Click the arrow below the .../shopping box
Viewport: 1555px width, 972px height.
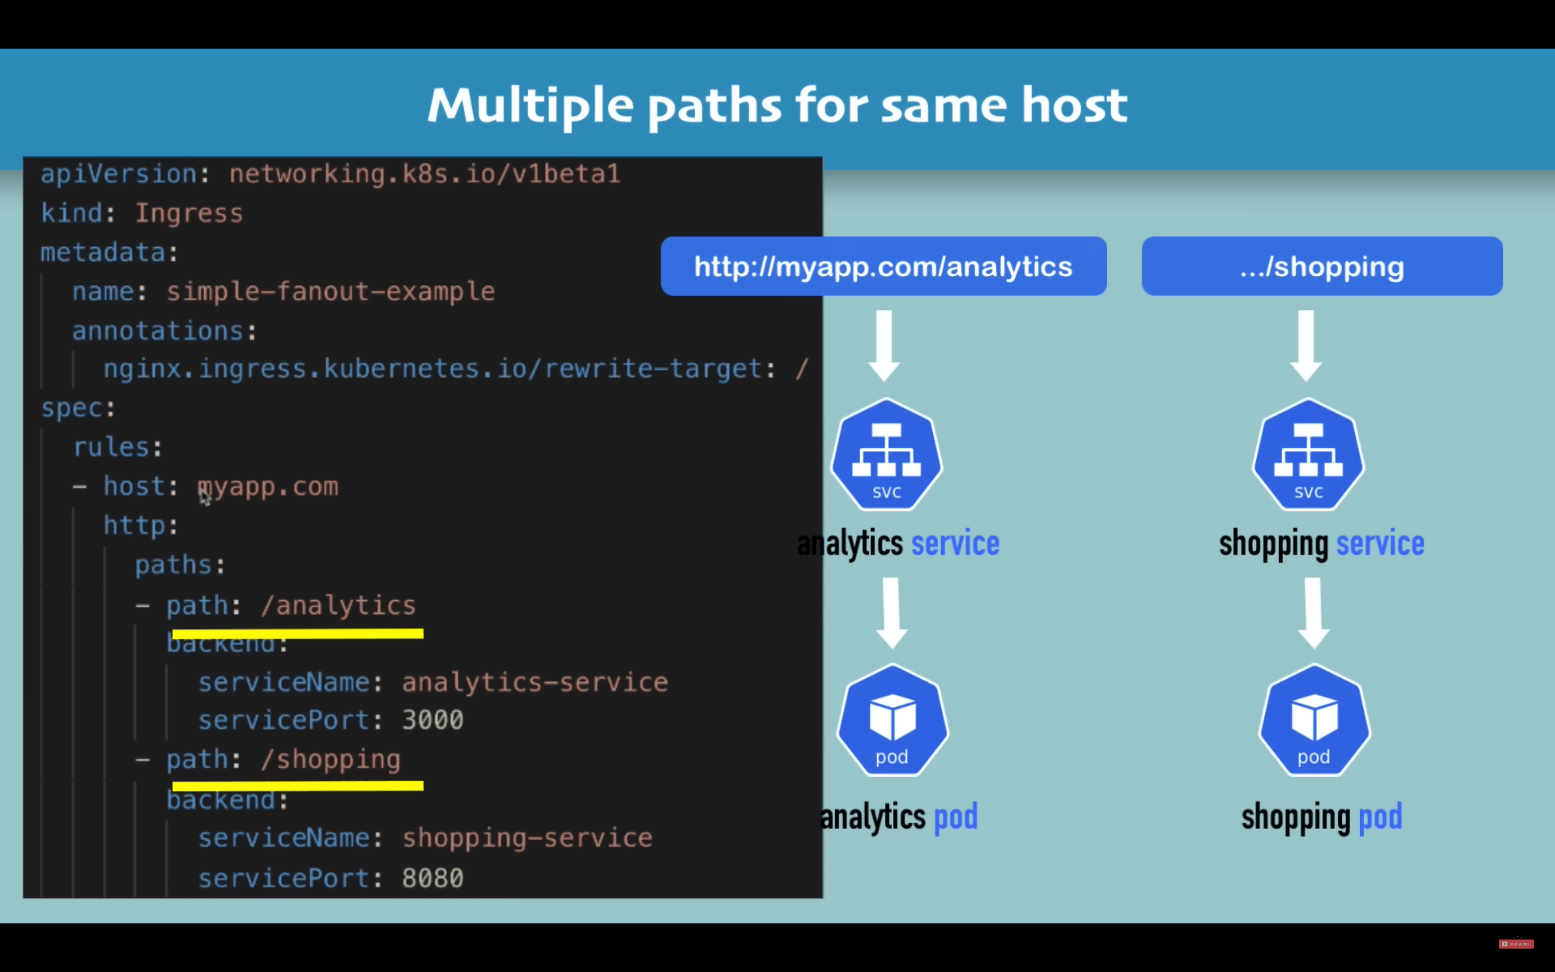tap(1306, 346)
